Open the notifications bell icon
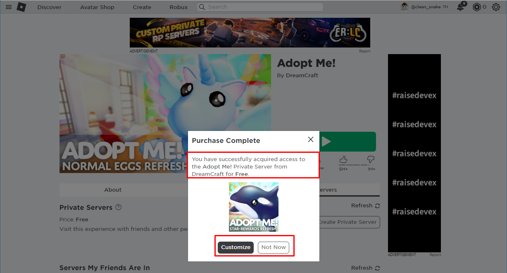507x273 pixels. (461, 7)
